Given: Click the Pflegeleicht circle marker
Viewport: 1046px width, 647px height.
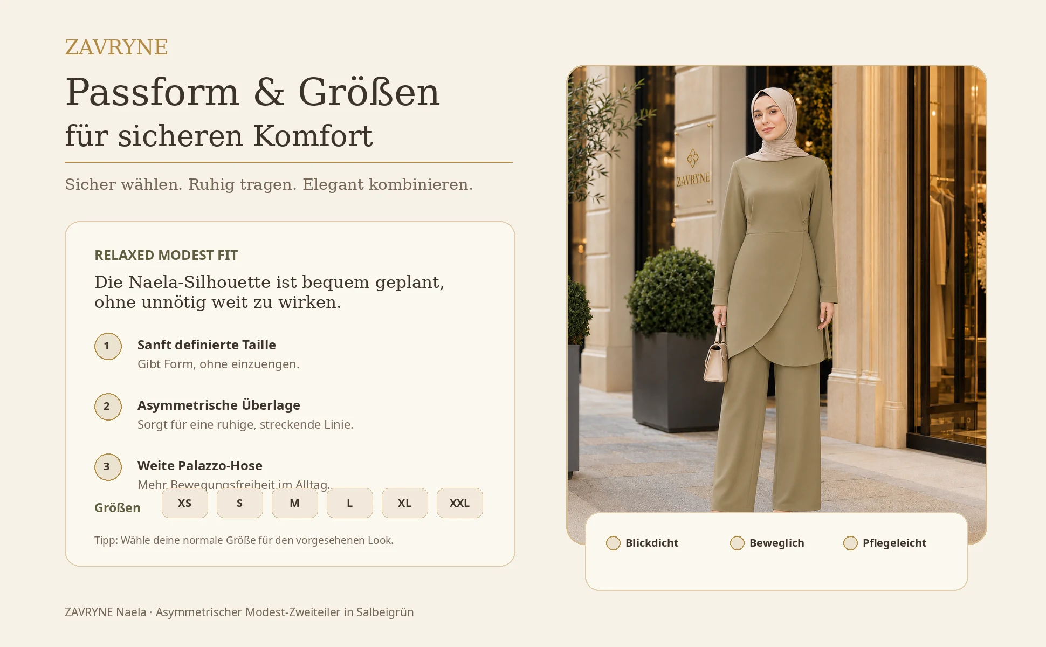Looking at the screenshot, I should click(x=850, y=543).
